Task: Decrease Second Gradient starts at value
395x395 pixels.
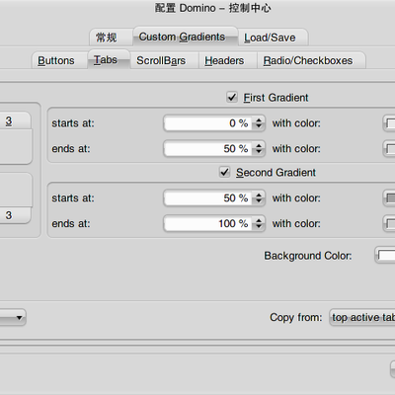Action: tap(259, 201)
